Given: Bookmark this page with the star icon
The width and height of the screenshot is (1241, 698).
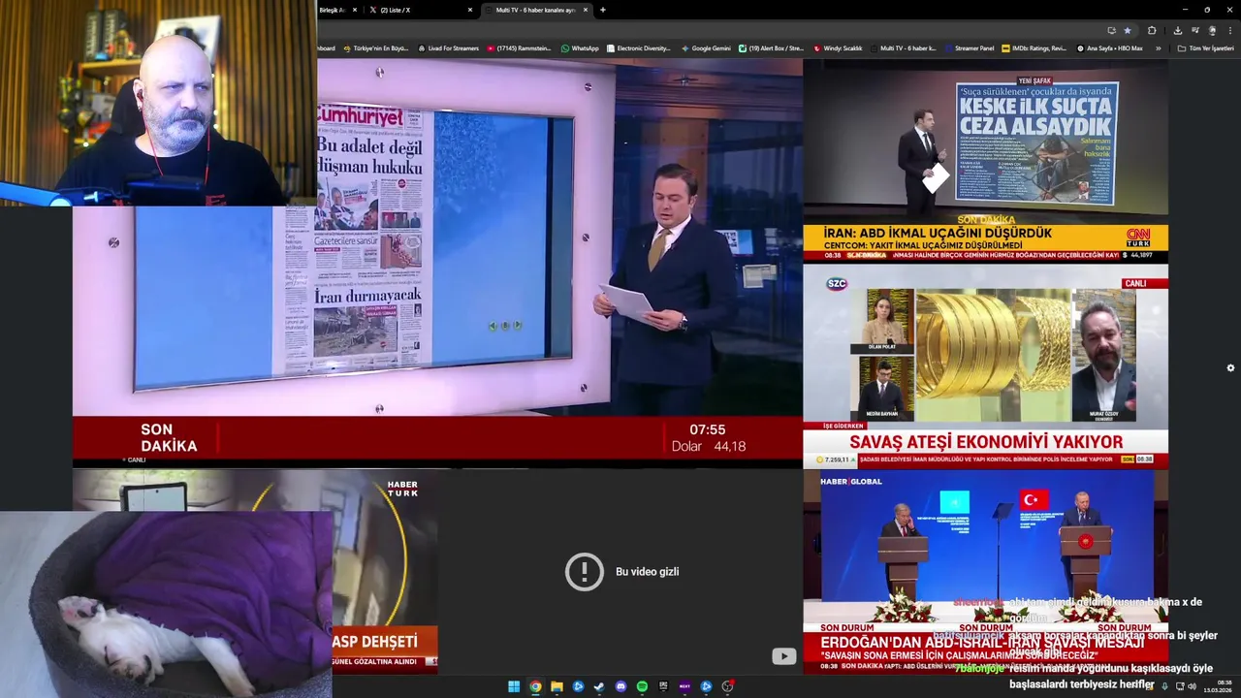Looking at the screenshot, I should pyautogui.click(x=1127, y=30).
